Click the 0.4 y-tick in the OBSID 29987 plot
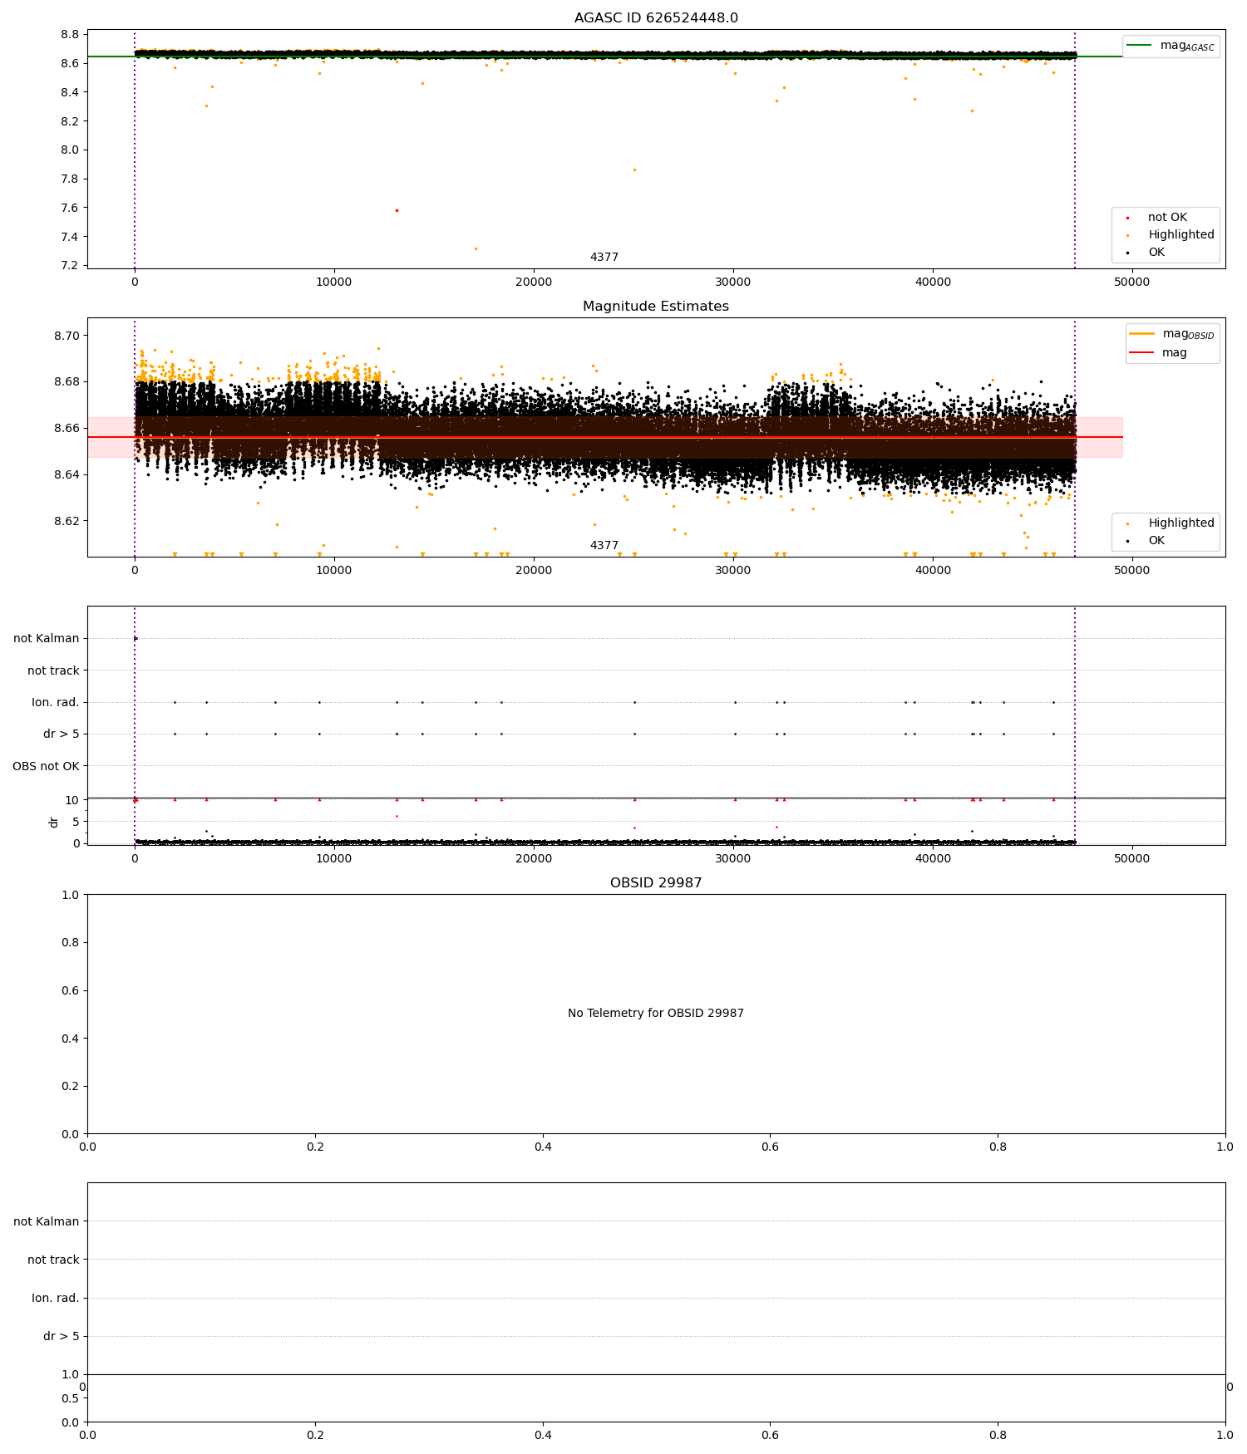The width and height of the screenshot is (1247, 1454). (71, 1039)
